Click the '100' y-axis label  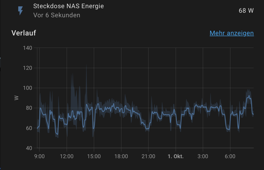pyautogui.click(x=27, y=88)
